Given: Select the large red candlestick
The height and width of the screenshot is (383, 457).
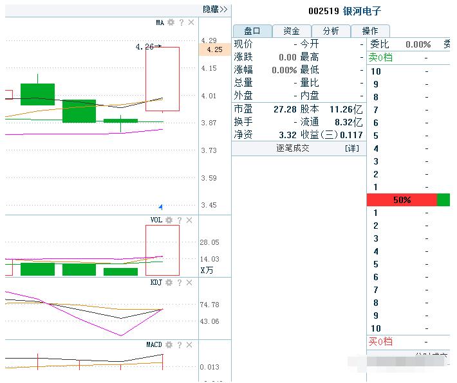Looking at the screenshot, I should (162, 79).
